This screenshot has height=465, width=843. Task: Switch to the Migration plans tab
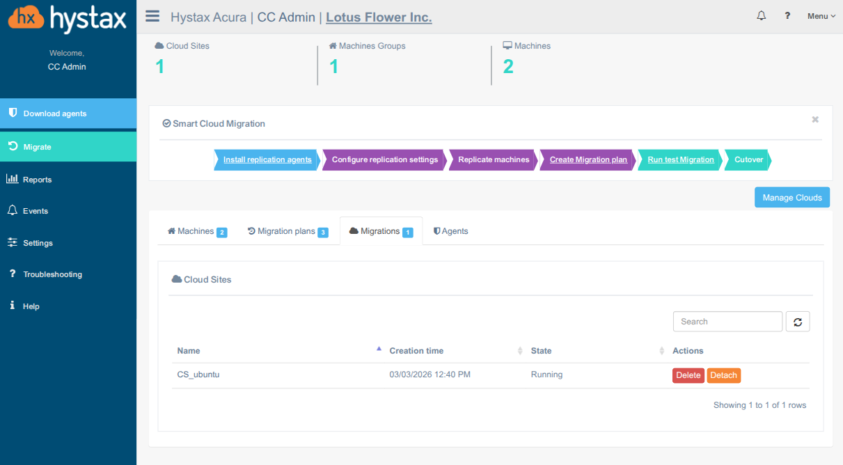pyautogui.click(x=287, y=231)
